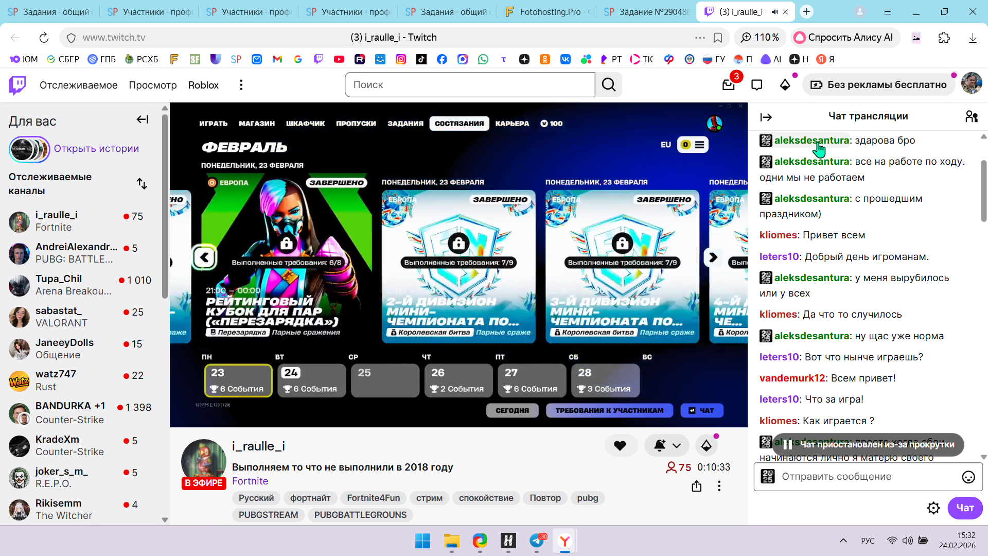Image resolution: width=988 pixels, height=556 pixels.
Task: Share the stream via share icon
Action: click(696, 486)
